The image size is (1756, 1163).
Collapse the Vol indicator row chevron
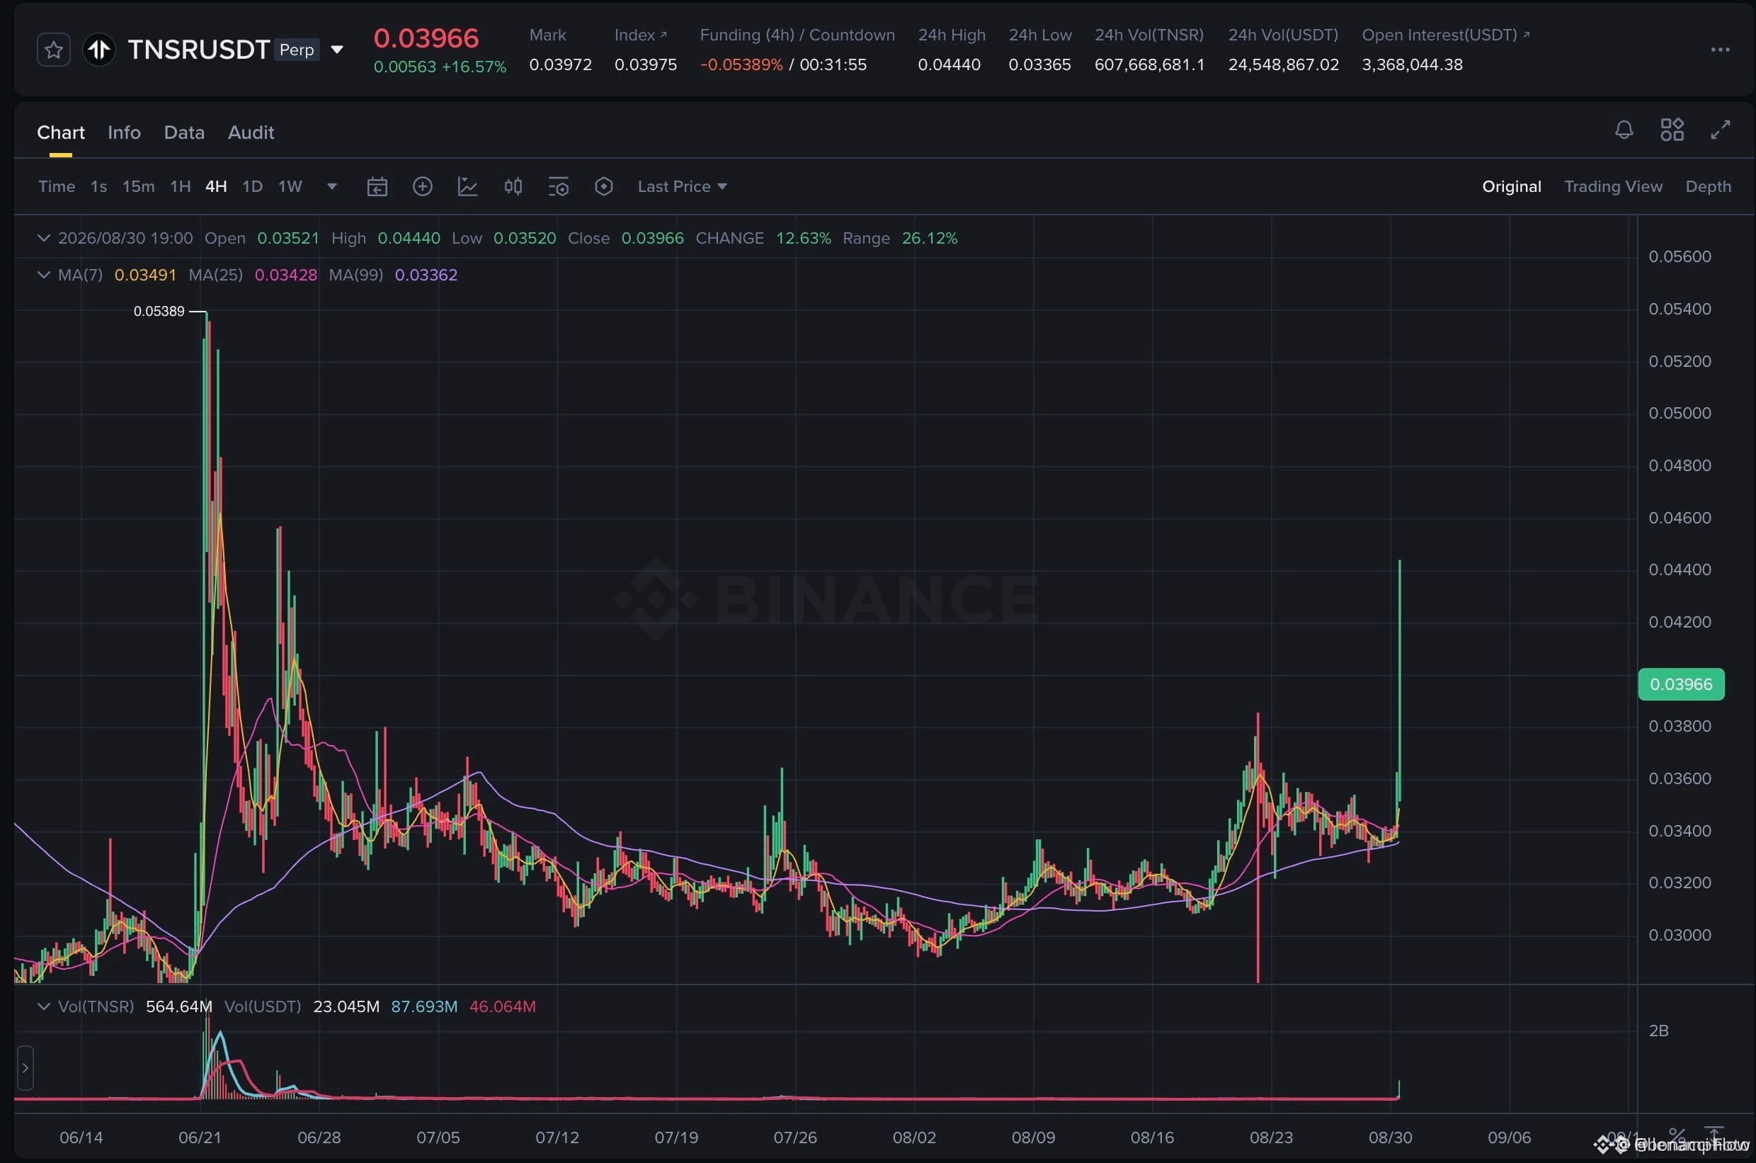44,1006
